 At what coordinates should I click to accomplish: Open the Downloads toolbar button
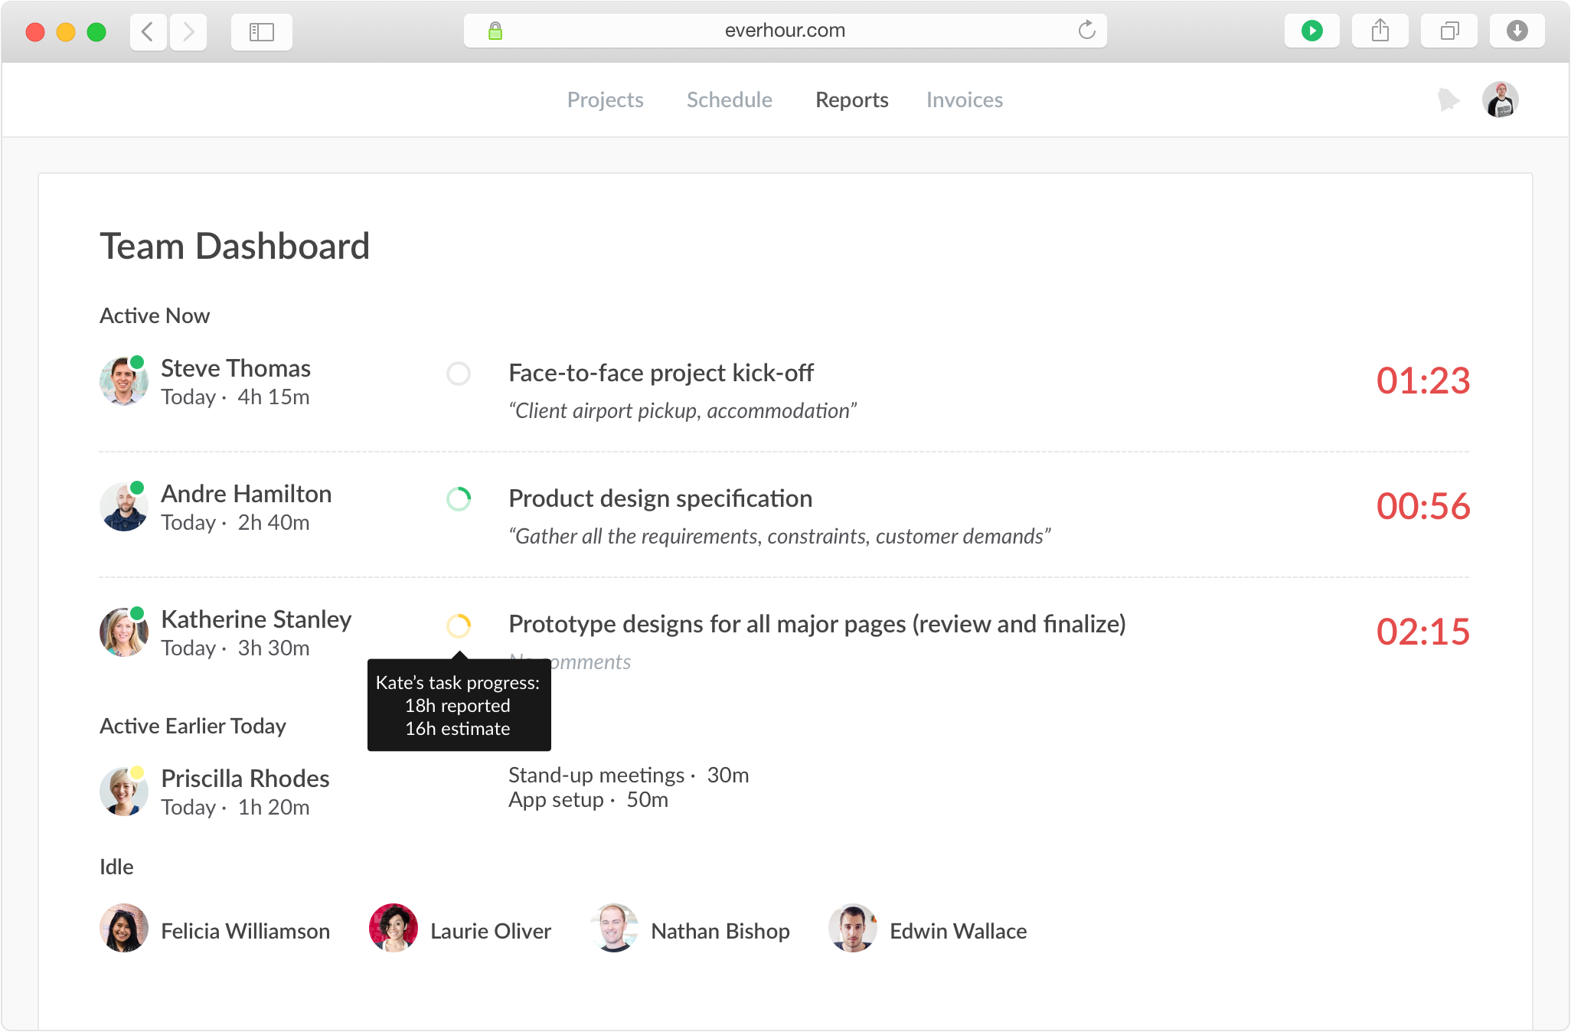click(1517, 31)
